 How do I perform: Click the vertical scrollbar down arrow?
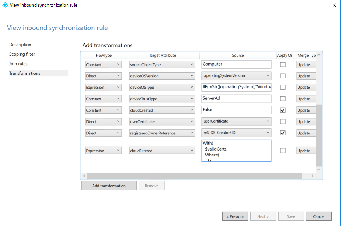[319, 170]
